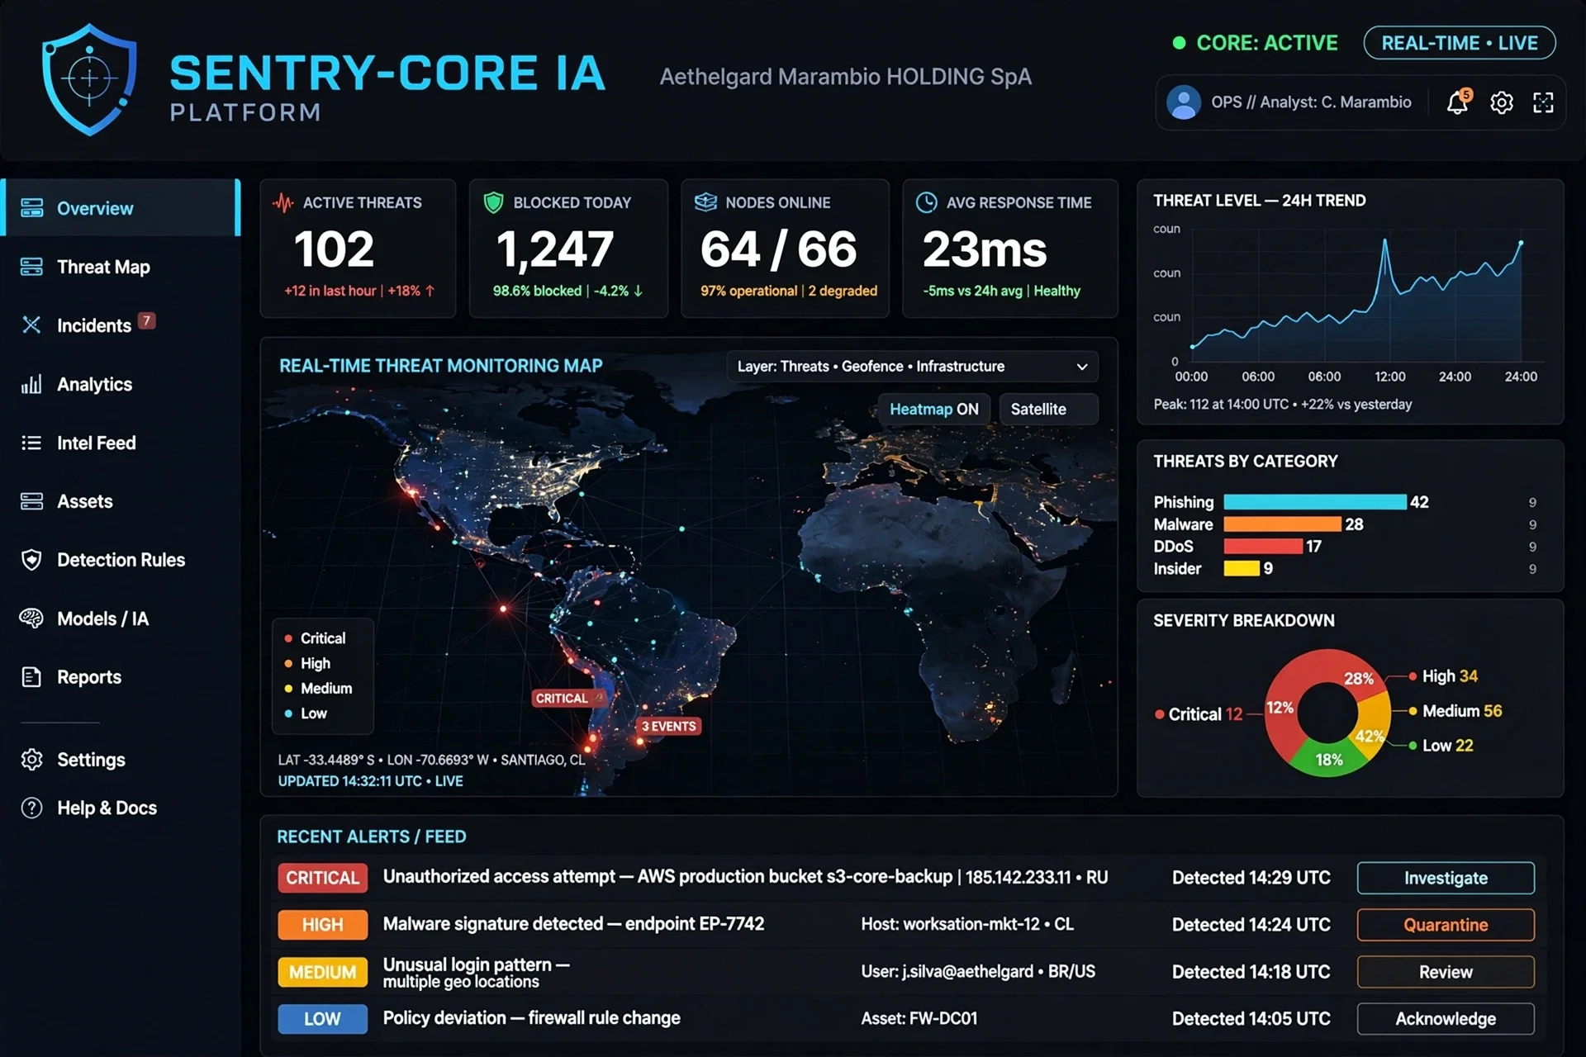Click the Models / IA brain icon
The height and width of the screenshot is (1057, 1586).
coord(31,619)
